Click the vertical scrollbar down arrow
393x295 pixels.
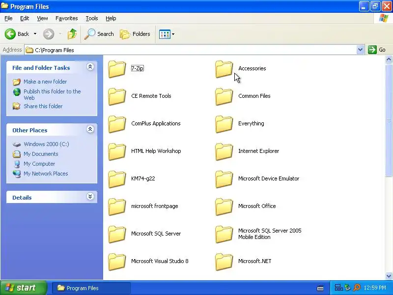[389, 276]
